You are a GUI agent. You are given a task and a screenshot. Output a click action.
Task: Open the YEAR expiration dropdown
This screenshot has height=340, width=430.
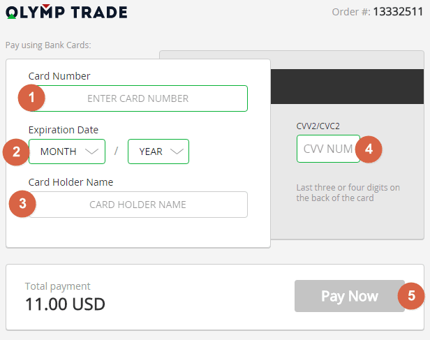coord(158,151)
